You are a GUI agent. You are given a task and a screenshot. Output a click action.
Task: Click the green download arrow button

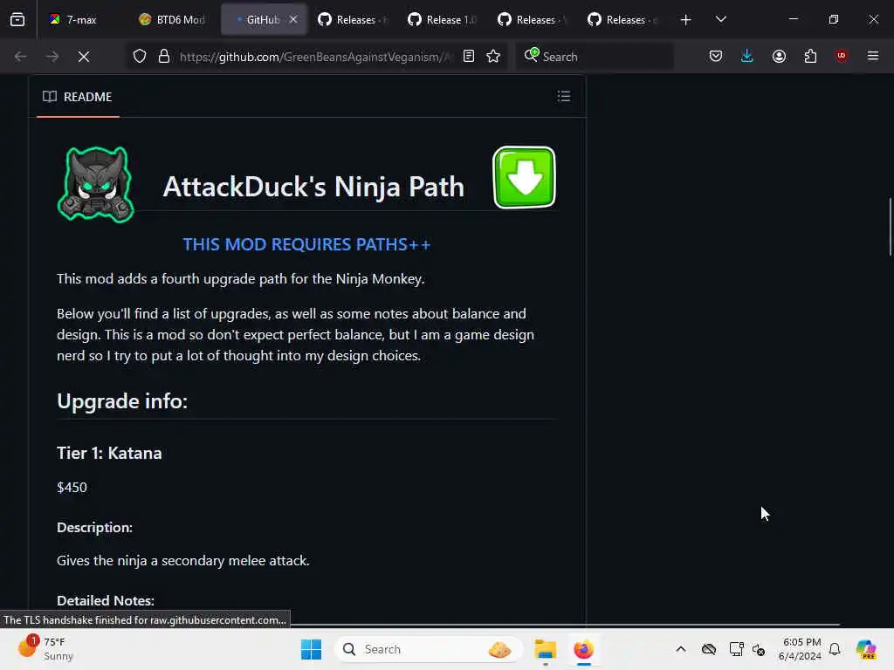tap(524, 178)
